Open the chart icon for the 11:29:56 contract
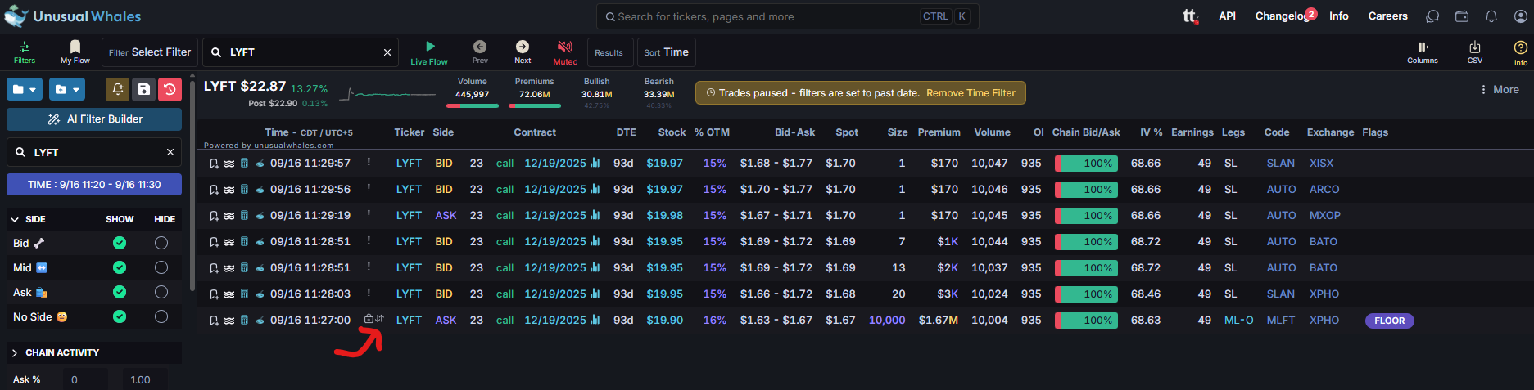 (595, 190)
